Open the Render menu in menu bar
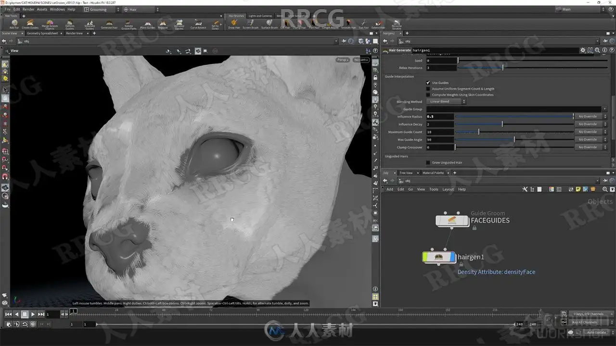The width and height of the screenshot is (616, 346). [x=28, y=9]
